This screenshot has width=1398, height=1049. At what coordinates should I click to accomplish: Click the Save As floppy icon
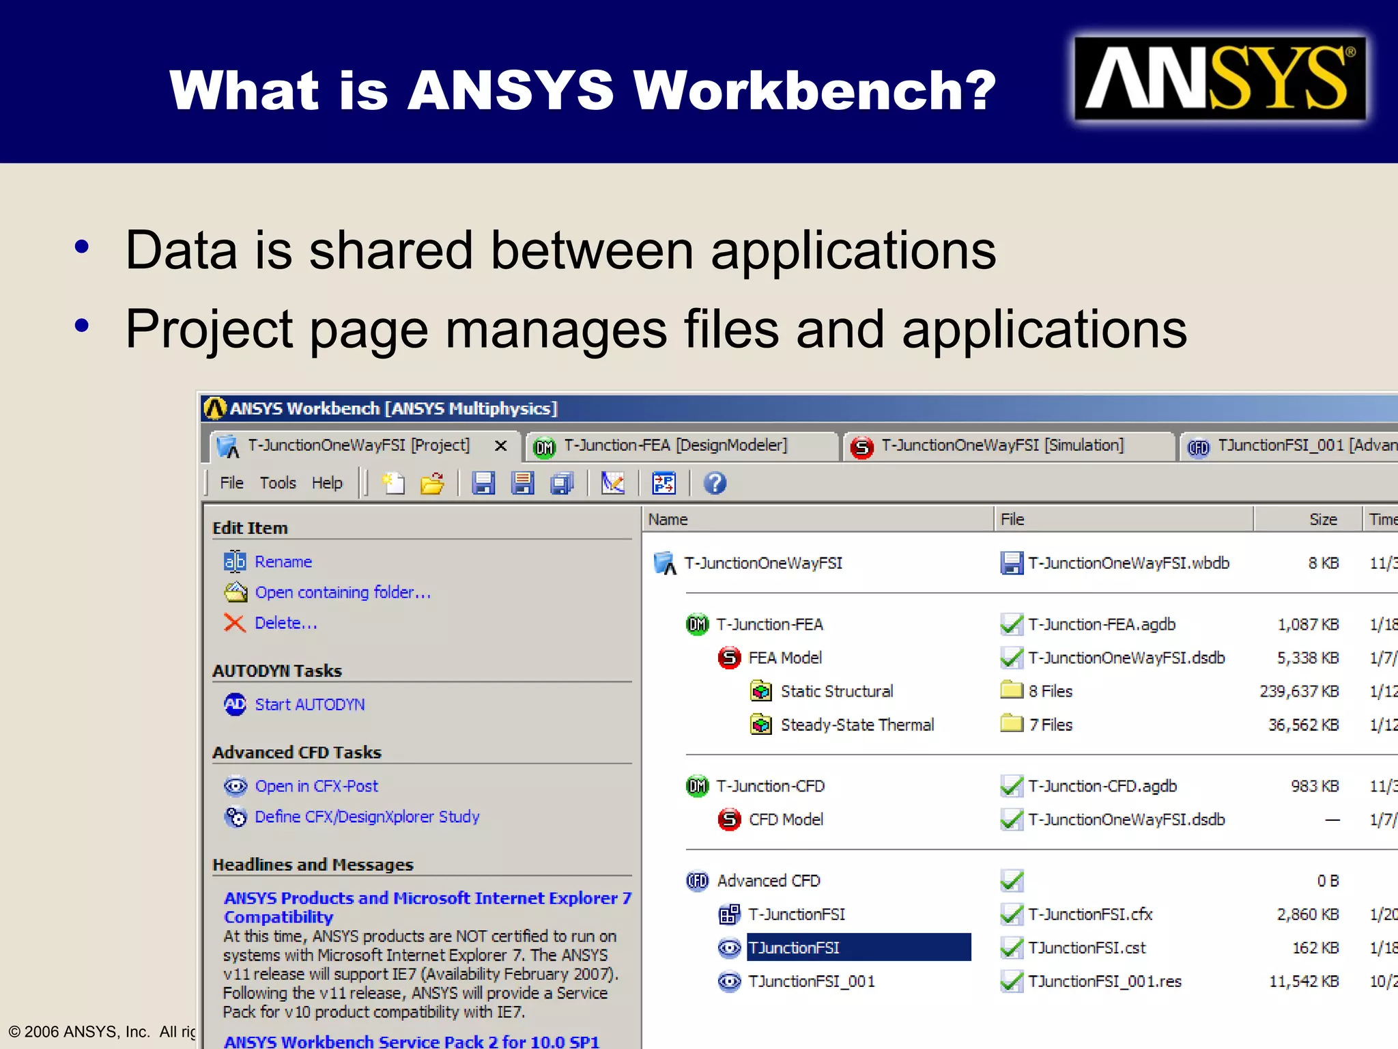click(x=523, y=484)
